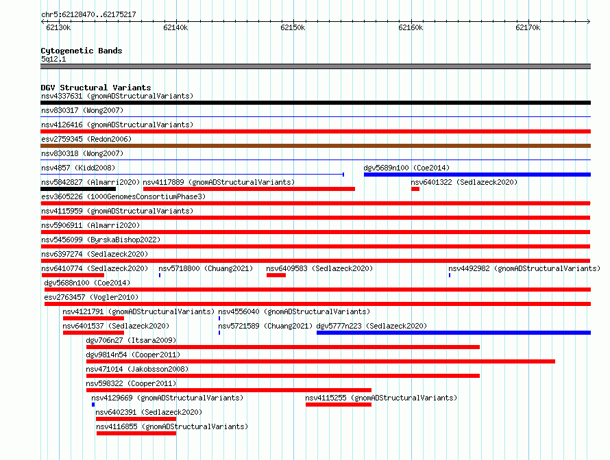The height and width of the screenshot is (460, 610).
Task: Click the chr5:62128470..62175217 coordinates text
Action: pyautogui.click(x=88, y=15)
